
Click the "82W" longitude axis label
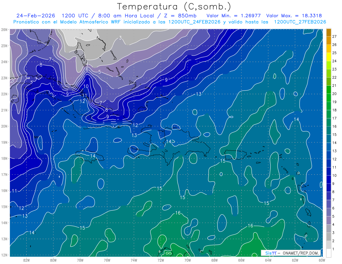[27, 260]
